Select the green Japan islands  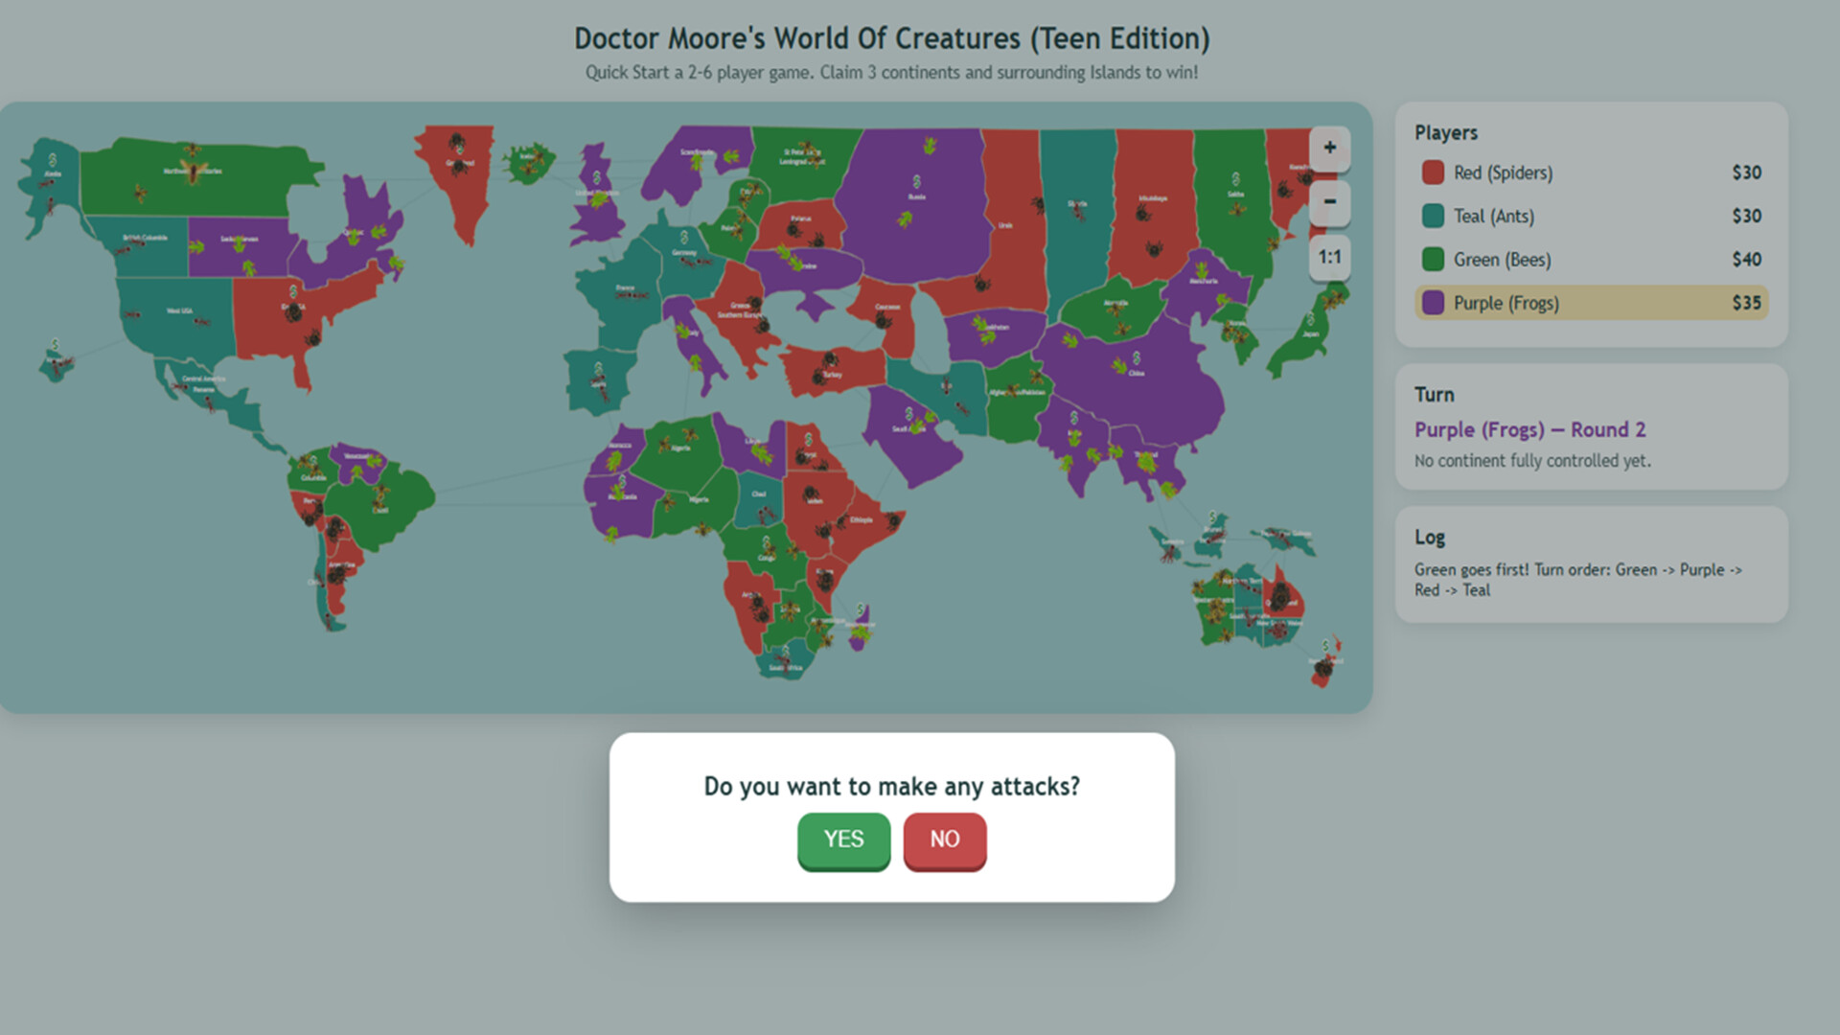pos(1308,333)
